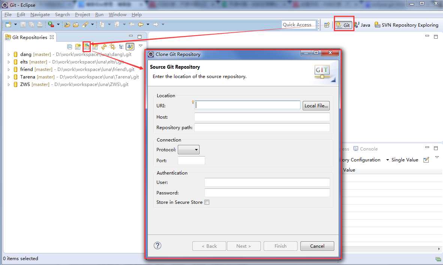This screenshot has height=265, width=443.
Task: Expand the friend repository tree node
Action: (9, 69)
